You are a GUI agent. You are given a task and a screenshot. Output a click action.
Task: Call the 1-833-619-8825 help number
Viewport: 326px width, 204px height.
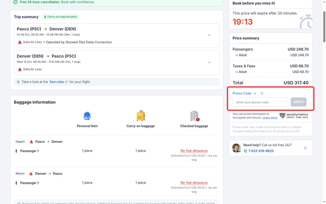click(x=261, y=151)
